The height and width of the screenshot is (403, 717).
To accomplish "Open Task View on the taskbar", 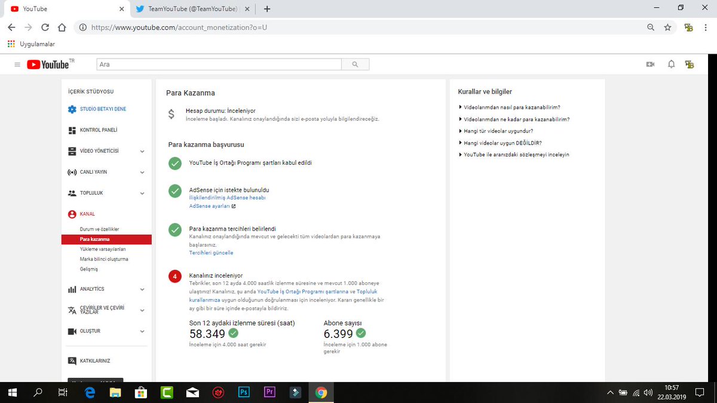I will tap(63, 392).
